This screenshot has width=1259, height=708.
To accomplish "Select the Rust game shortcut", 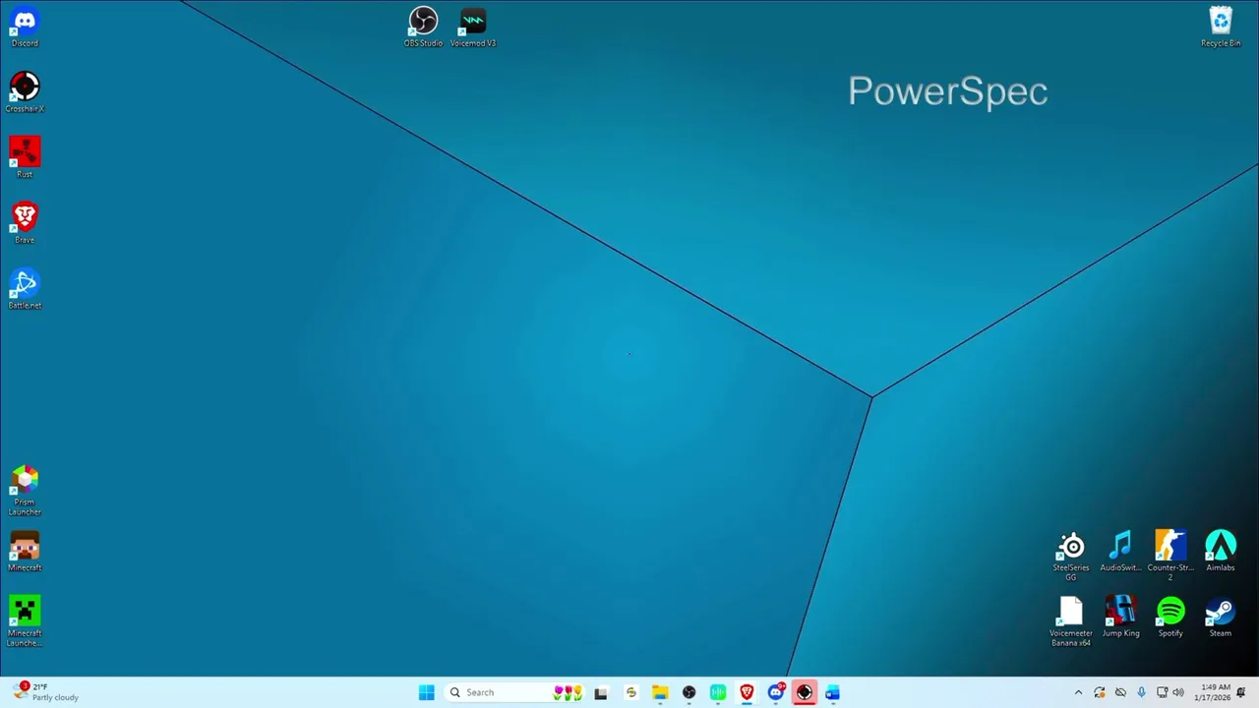I will coord(25,157).
